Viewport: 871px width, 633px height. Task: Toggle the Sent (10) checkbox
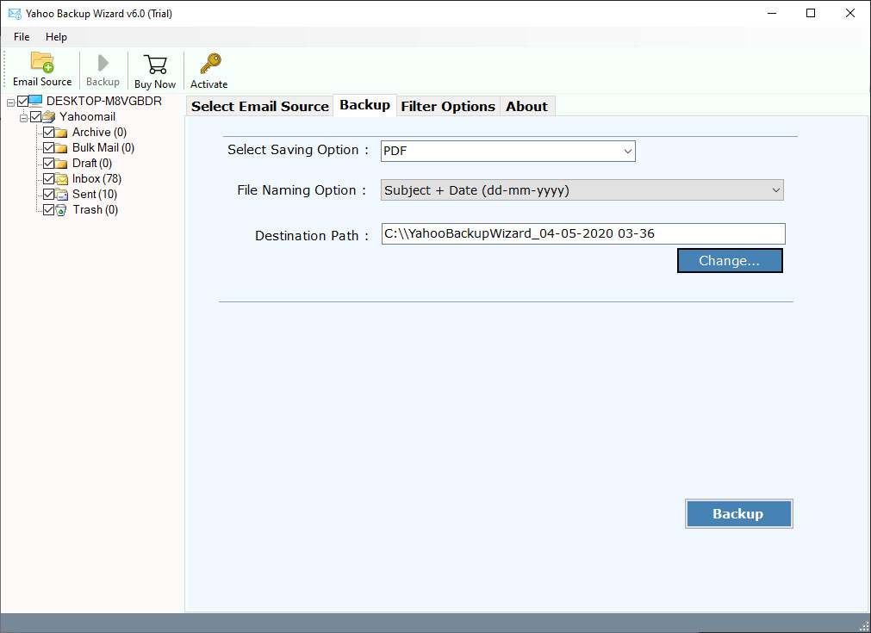pos(49,195)
